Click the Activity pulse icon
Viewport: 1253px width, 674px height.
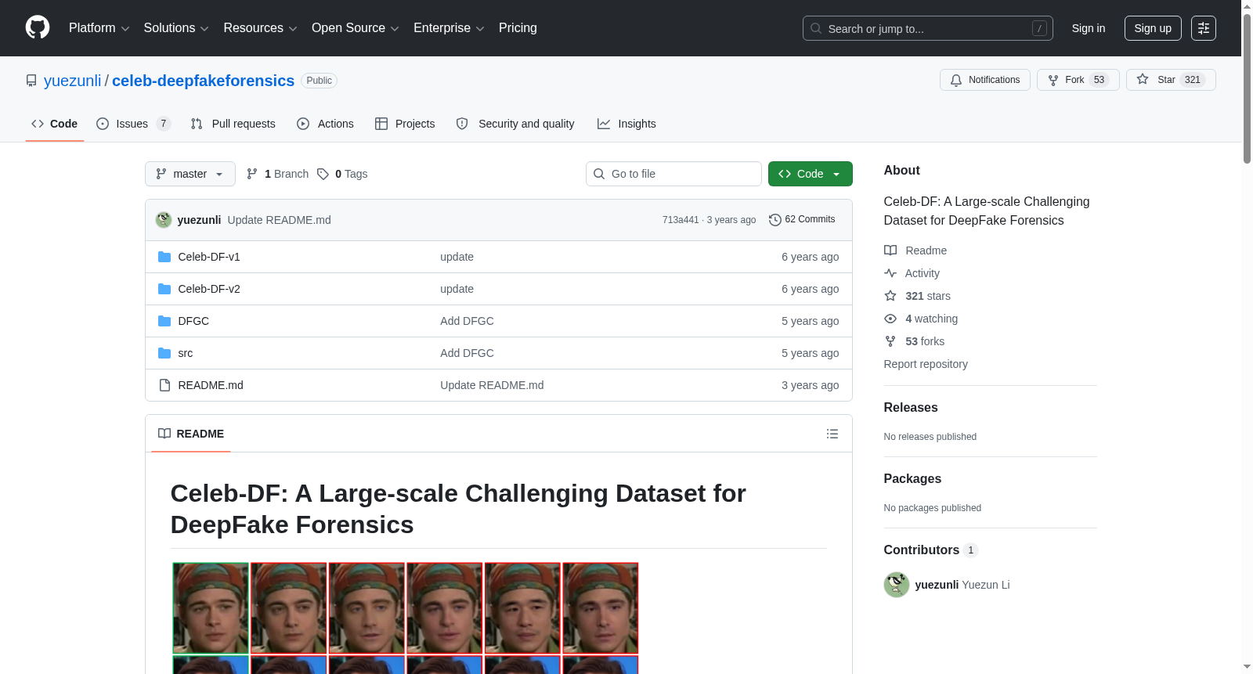tap(890, 273)
